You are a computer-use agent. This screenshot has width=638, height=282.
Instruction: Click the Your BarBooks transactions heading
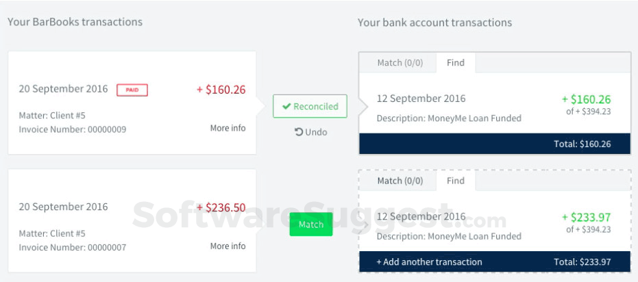pos(75,22)
